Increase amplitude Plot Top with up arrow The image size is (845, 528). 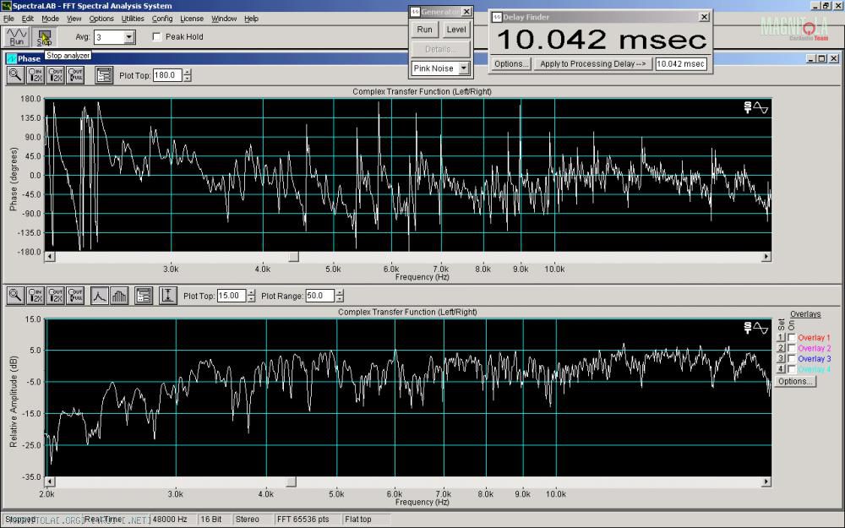251,292
